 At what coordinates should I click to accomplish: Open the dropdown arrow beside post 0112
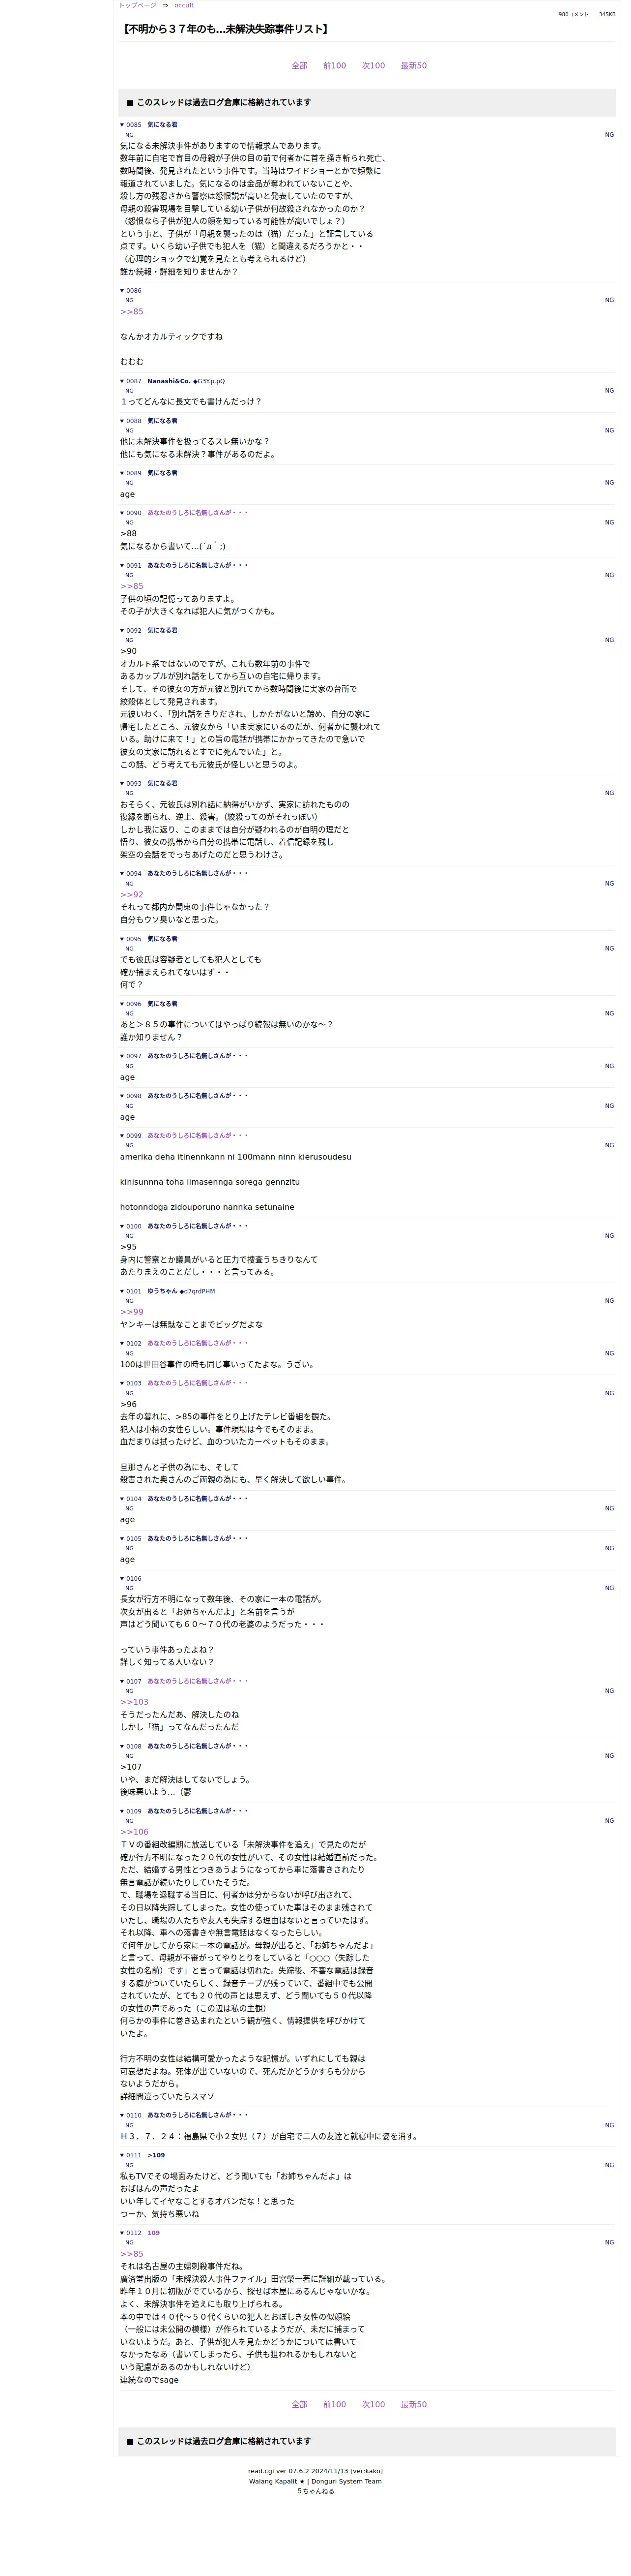click(x=123, y=2232)
